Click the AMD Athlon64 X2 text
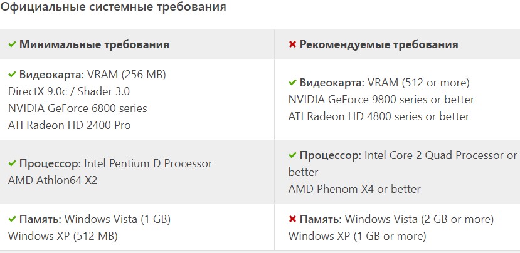Image resolution: width=520 pixels, height=253 pixels. pos(53,180)
